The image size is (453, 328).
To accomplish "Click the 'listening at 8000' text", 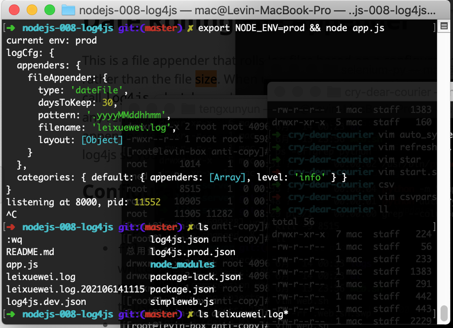I will point(52,202).
